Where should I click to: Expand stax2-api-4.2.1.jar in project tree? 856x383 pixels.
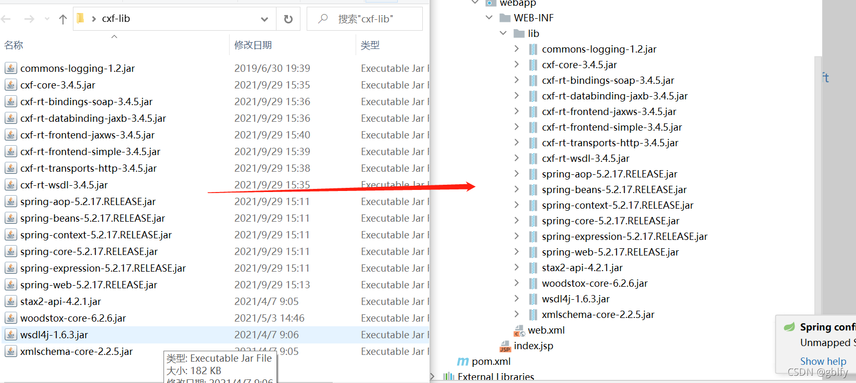coord(517,267)
